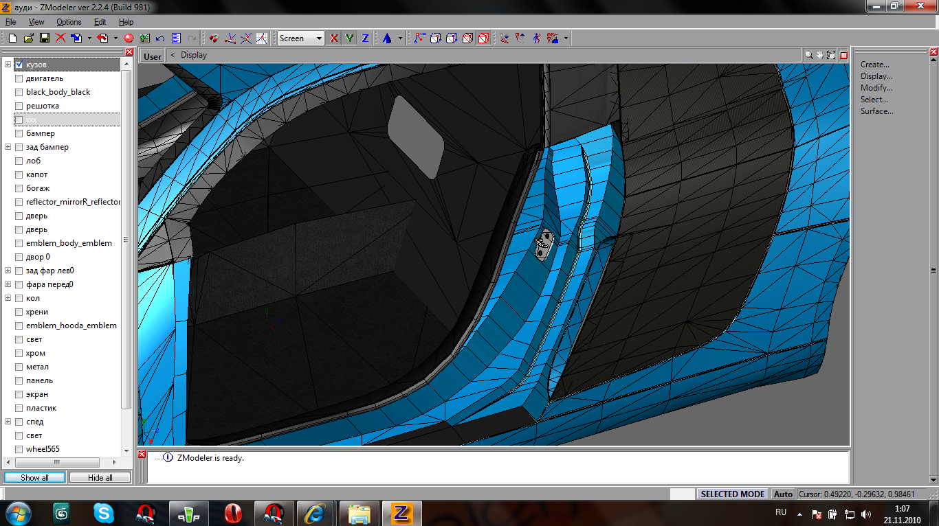Select the viewport pan hand tool
Viewport: 939px width, 526px height.
click(820, 55)
